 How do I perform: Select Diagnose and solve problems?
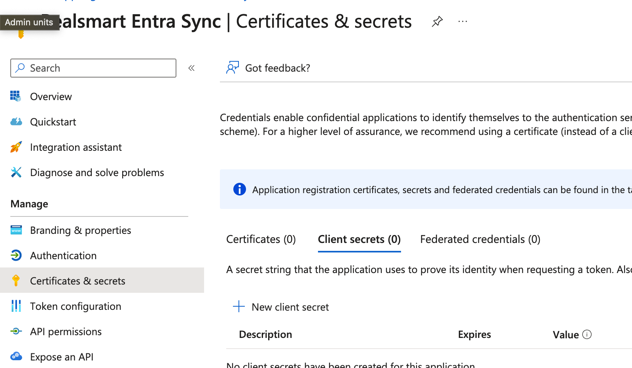coord(97,173)
